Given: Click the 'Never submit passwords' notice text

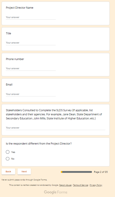Looking at the screenshot, I should coord(24,180).
